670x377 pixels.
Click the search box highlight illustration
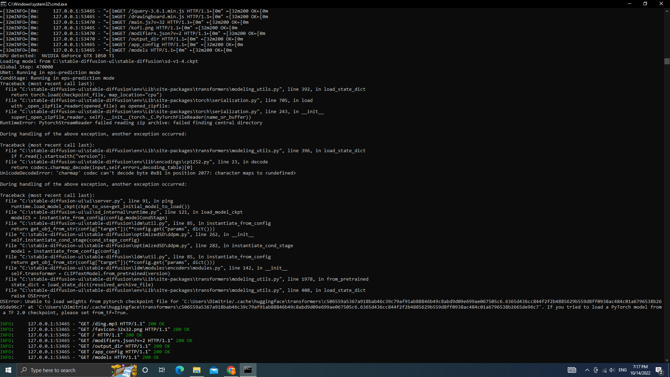pyautogui.click(x=124, y=370)
